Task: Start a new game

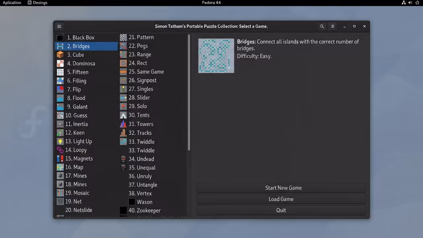Action: (281, 188)
